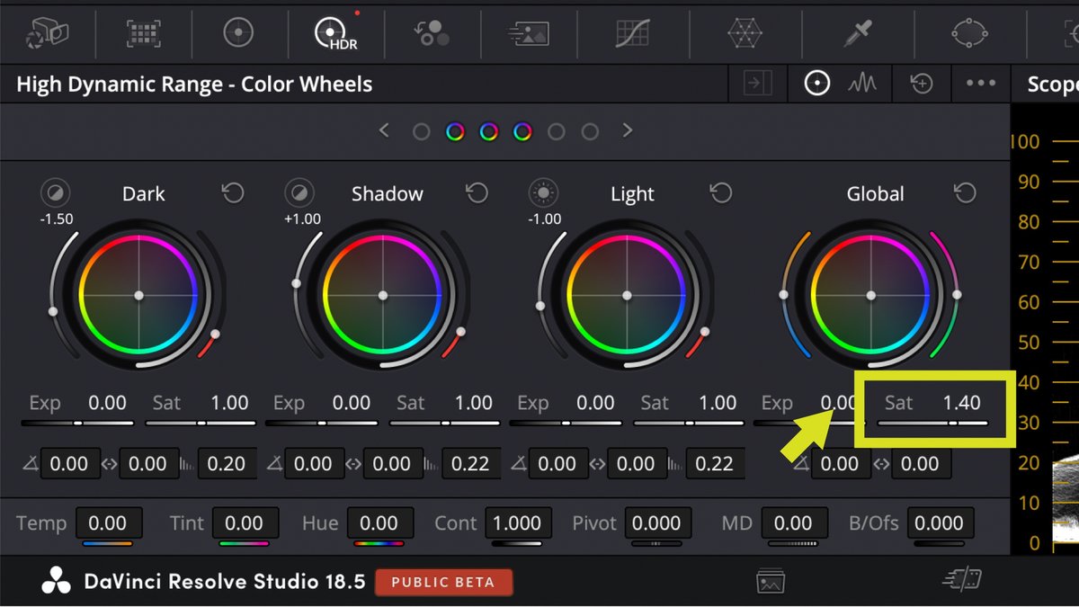Click the right arrow to show more wheel zones
This screenshot has height=607, width=1079.
pyautogui.click(x=627, y=130)
